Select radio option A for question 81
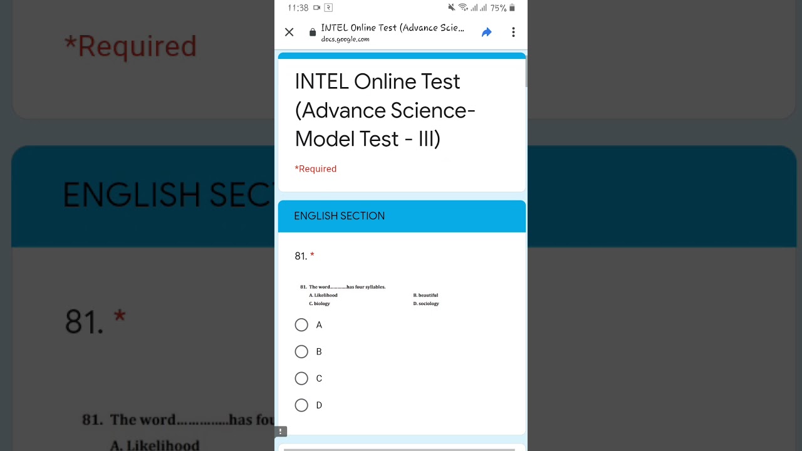 pos(301,325)
